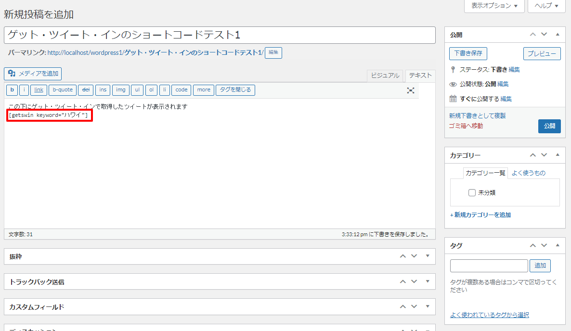This screenshot has height=331, width=571.
Task: Insert a link with the link quicktag
Action: pos(39,90)
